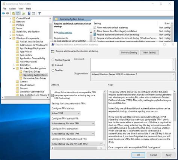Click the Control Panel folder icon
178x160 pixels.
click(x=14, y=18)
